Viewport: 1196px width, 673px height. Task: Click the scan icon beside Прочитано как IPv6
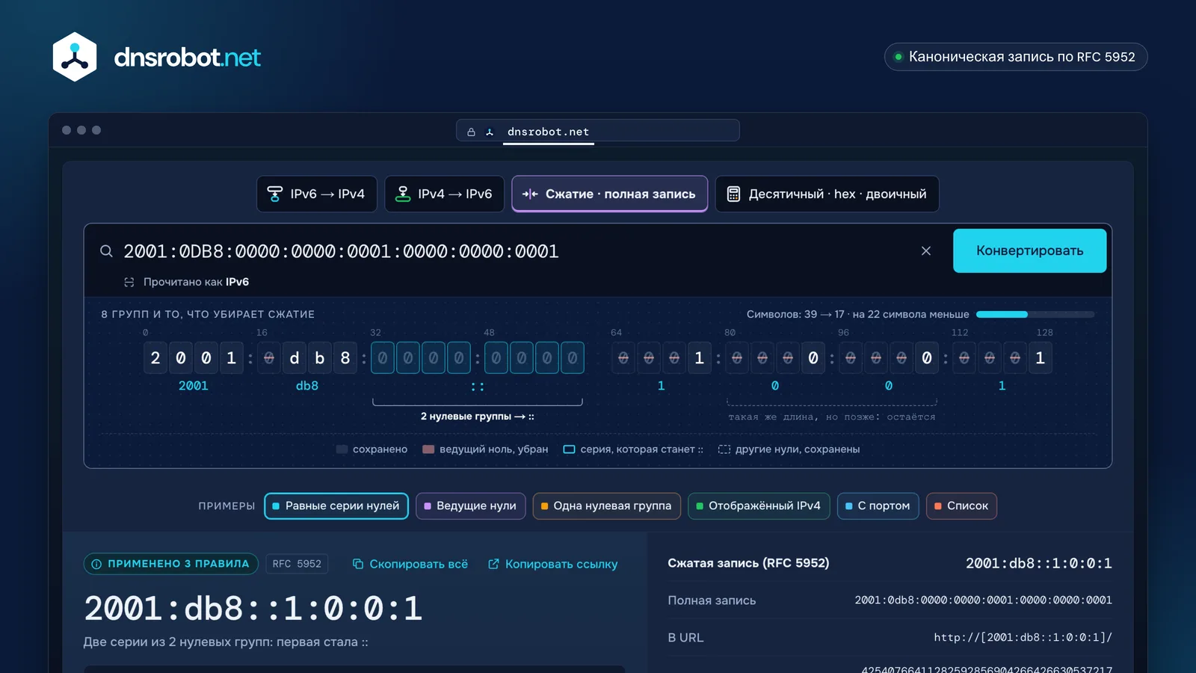click(x=129, y=282)
